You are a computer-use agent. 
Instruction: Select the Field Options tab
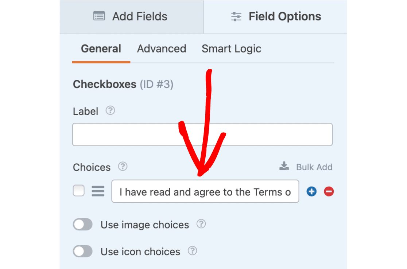(x=276, y=17)
